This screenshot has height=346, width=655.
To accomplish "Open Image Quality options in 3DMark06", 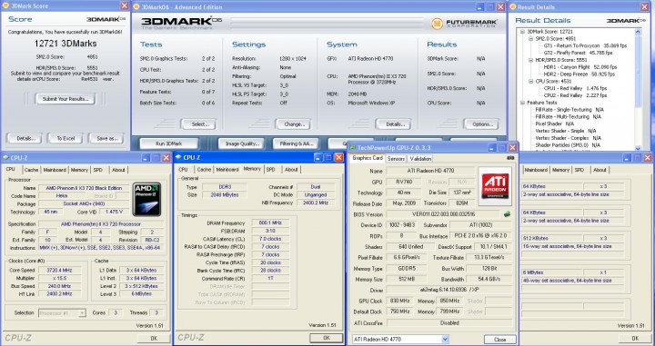I will pyautogui.click(x=242, y=143).
